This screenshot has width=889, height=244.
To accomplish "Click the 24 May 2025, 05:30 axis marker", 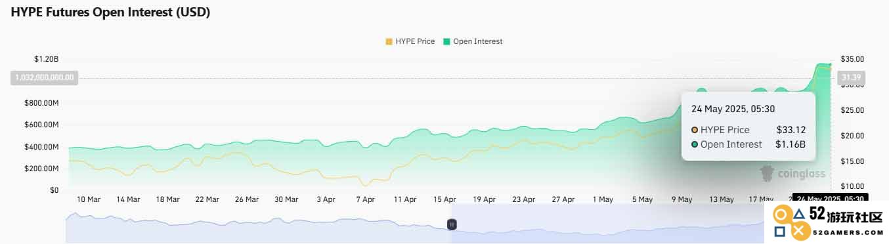I will pyautogui.click(x=830, y=198).
